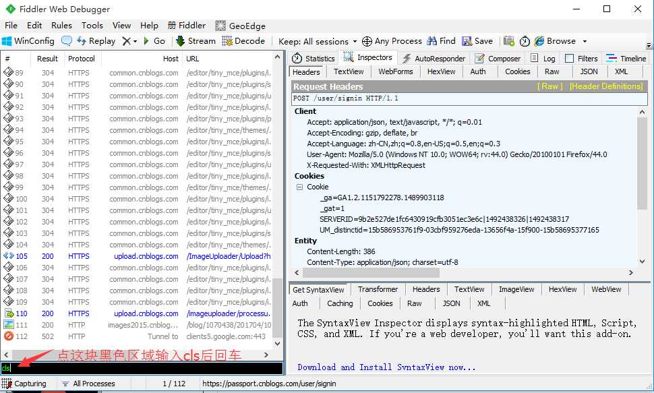Toggle Stream mode in toolbar
Screen dimensions: 654x393
pyautogui.click(x=196, y=41)
